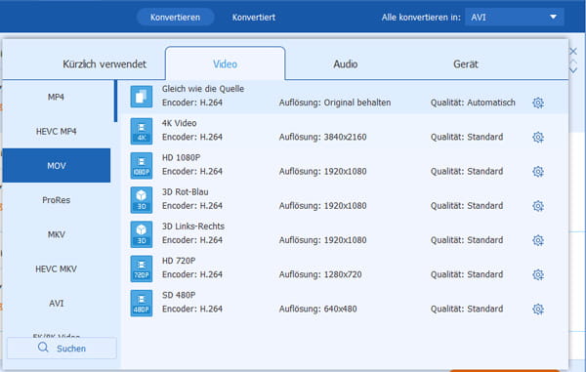Click the 4K video preset icon
The height and width of the screenshot is (372, 586).
(x=142, y=131)
